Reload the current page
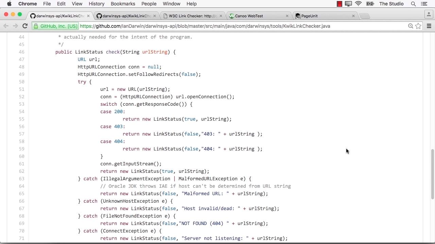Viewport: 435px width, 244px height. point(25,26)
